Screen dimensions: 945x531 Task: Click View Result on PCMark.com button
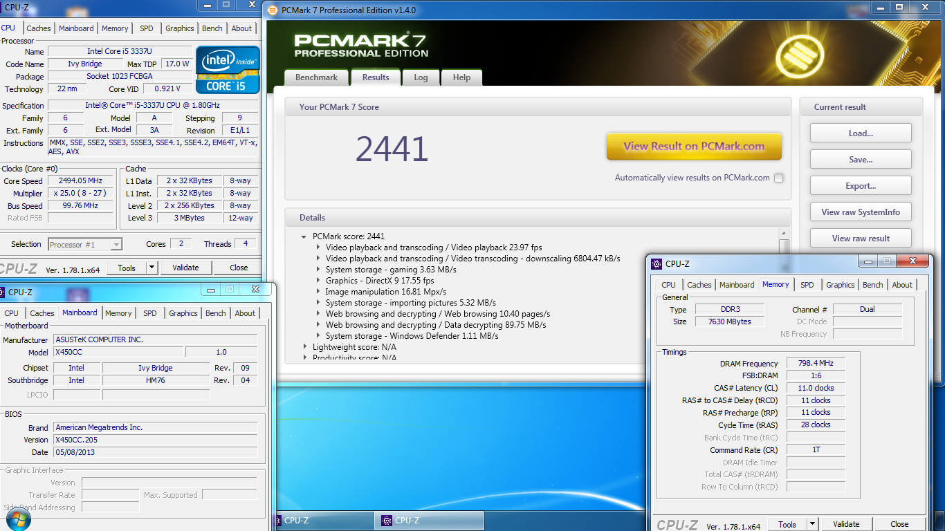click(694, 147)
